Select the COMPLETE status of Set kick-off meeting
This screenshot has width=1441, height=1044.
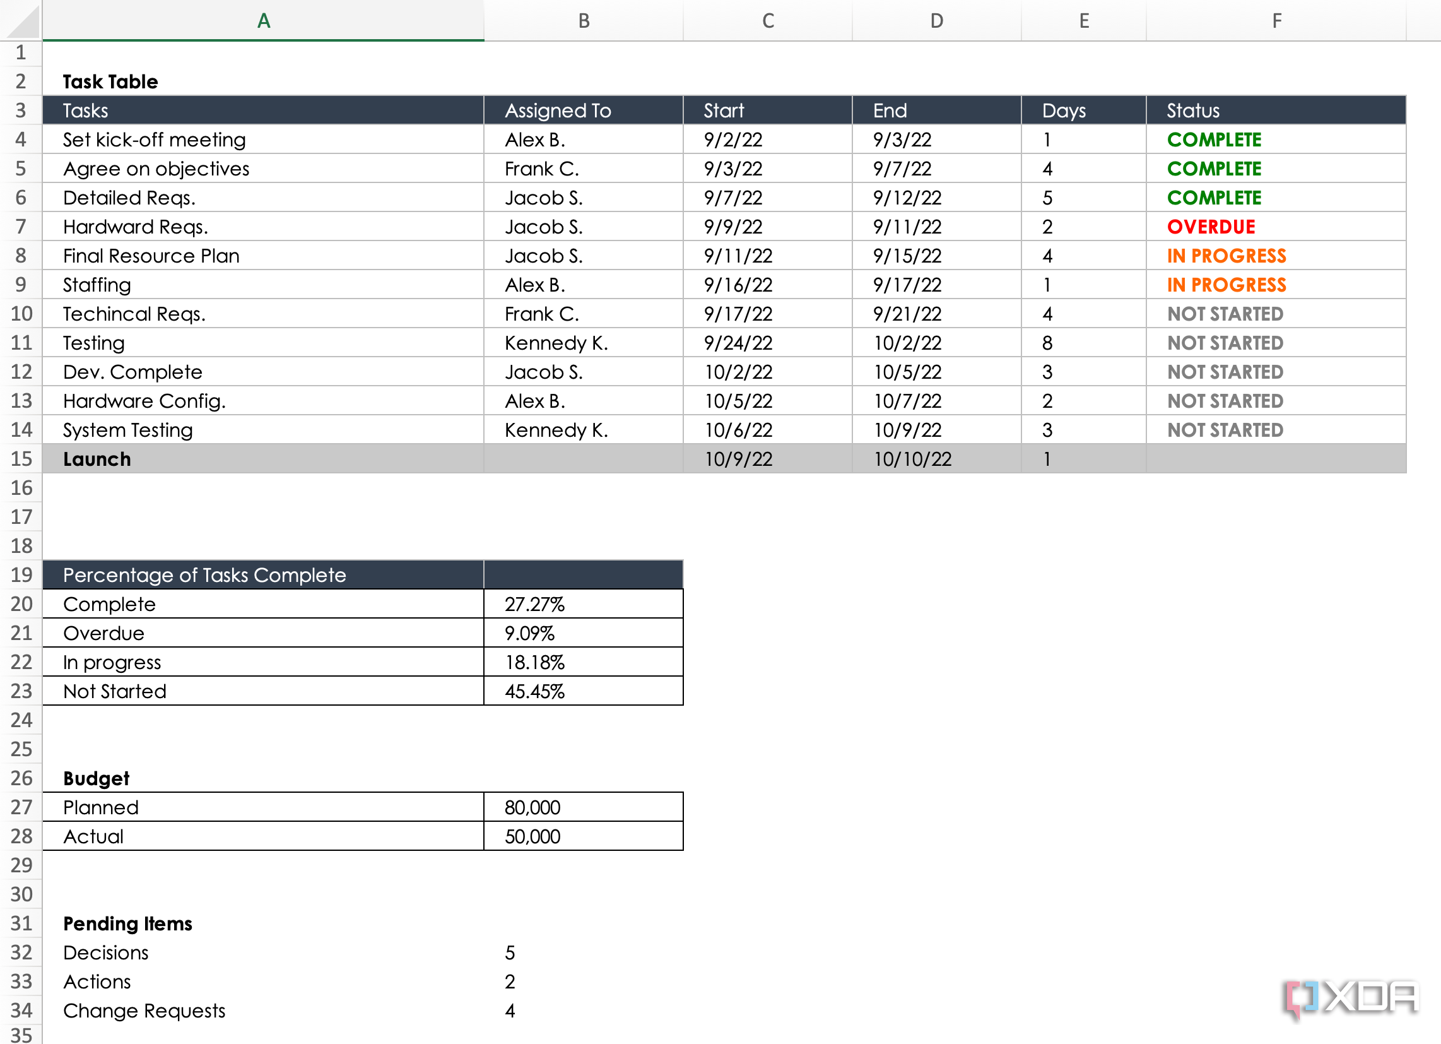pyautogui.click(x=1214, y=139)
